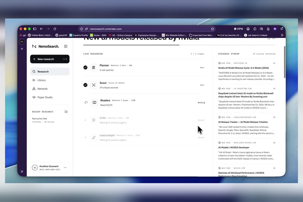
Task: Click the research progress bar under title
Action: (179, 45)
